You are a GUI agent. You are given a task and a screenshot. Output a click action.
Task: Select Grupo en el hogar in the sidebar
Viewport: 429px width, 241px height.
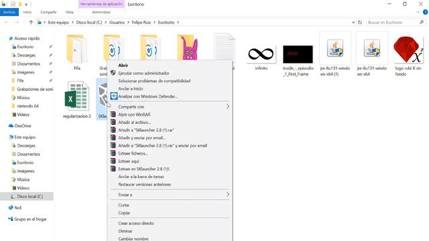pyautogui.click(x=30, y=219)
